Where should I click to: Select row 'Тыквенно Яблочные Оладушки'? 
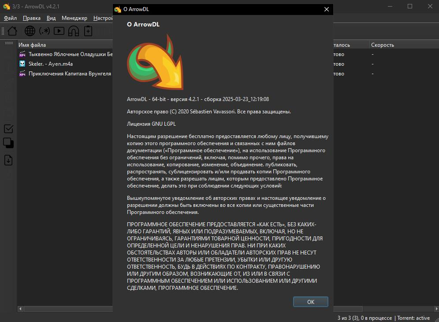pyautogui.click(x=65, y=54)
